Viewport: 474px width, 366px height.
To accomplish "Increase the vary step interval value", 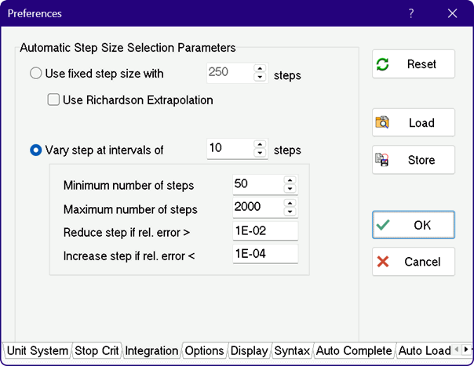I will point(261,144).
